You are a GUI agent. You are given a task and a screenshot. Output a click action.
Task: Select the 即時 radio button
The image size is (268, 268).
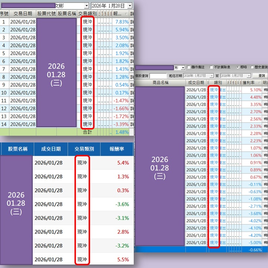click(238, 67)
